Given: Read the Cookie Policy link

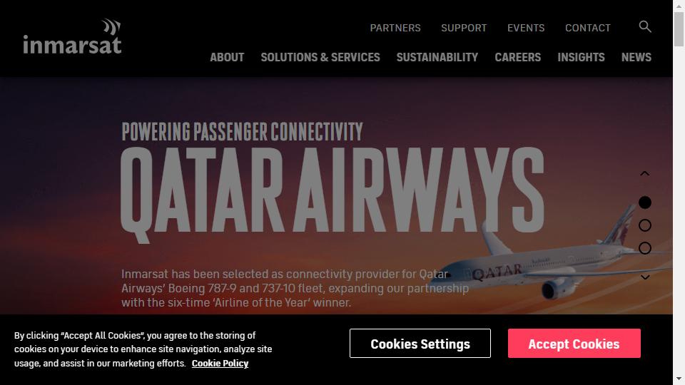Looking at the screenshot, I should (220, 363).
